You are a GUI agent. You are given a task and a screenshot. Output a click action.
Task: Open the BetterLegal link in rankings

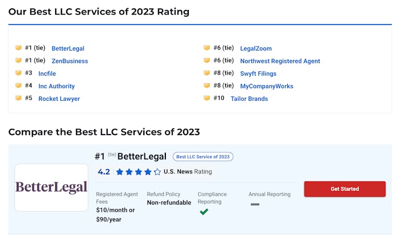(68, 49)
